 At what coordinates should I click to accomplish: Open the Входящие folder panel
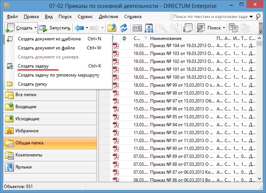coord(26,107)
